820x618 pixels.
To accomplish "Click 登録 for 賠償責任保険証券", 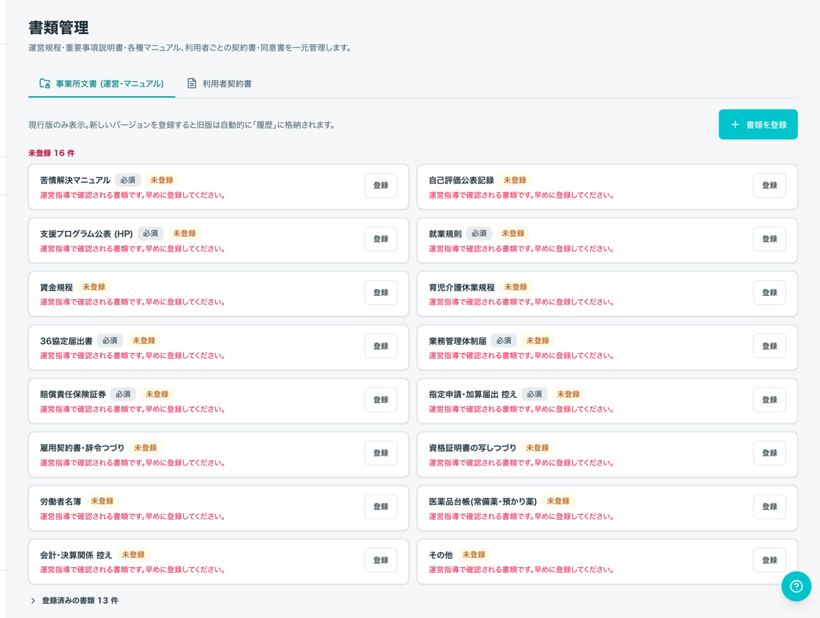I will click(x=381, y=400).
